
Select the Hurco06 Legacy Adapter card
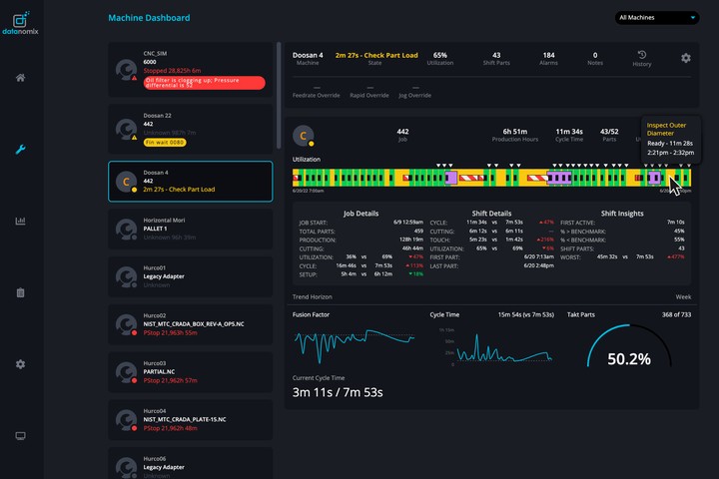pos(191,464)
